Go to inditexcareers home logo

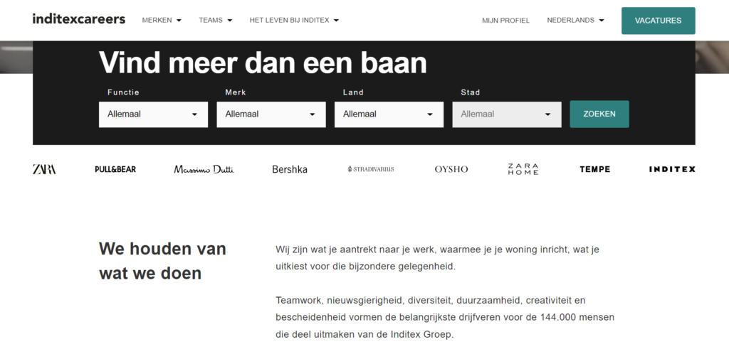(78, 19)
